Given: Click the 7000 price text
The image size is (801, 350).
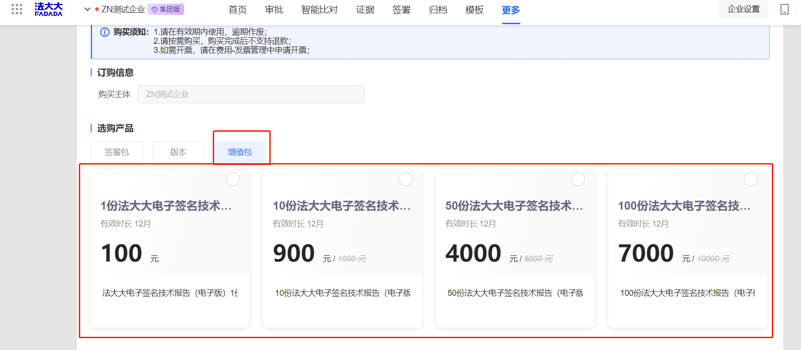Looking at the screenshot, I should coord(646,253).
